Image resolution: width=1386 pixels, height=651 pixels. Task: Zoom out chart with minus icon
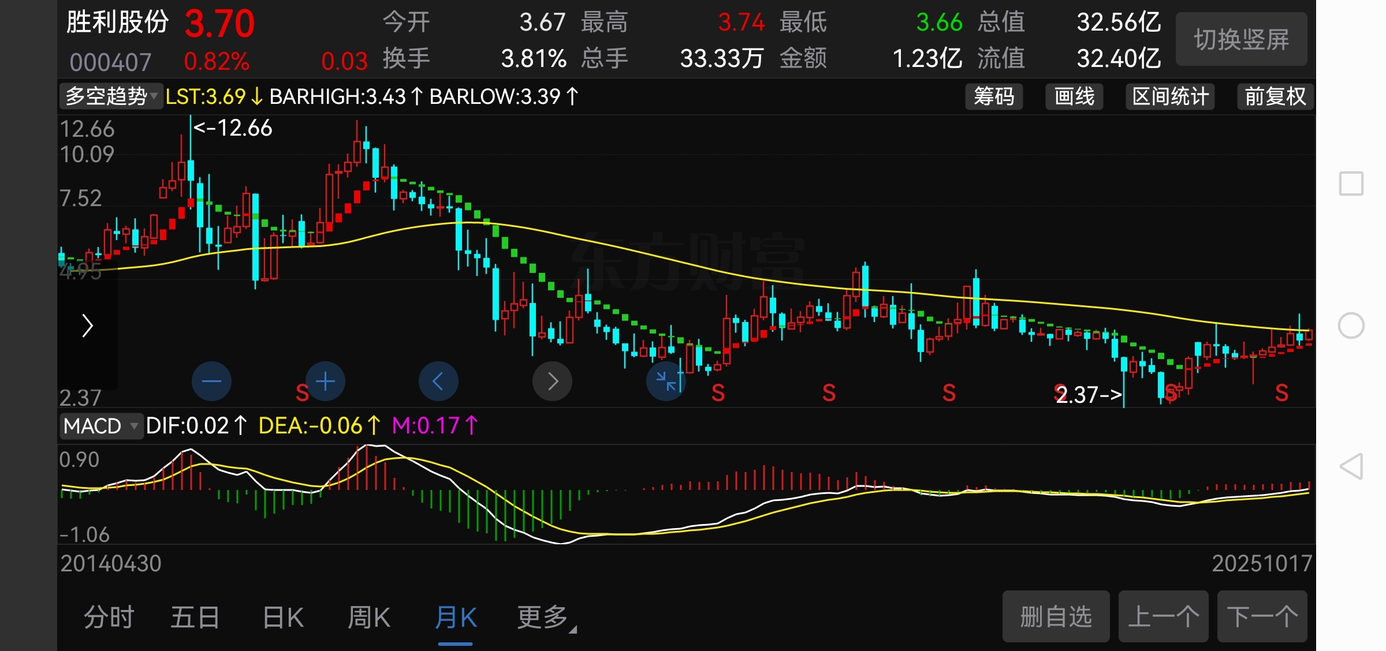coord(211,381)
